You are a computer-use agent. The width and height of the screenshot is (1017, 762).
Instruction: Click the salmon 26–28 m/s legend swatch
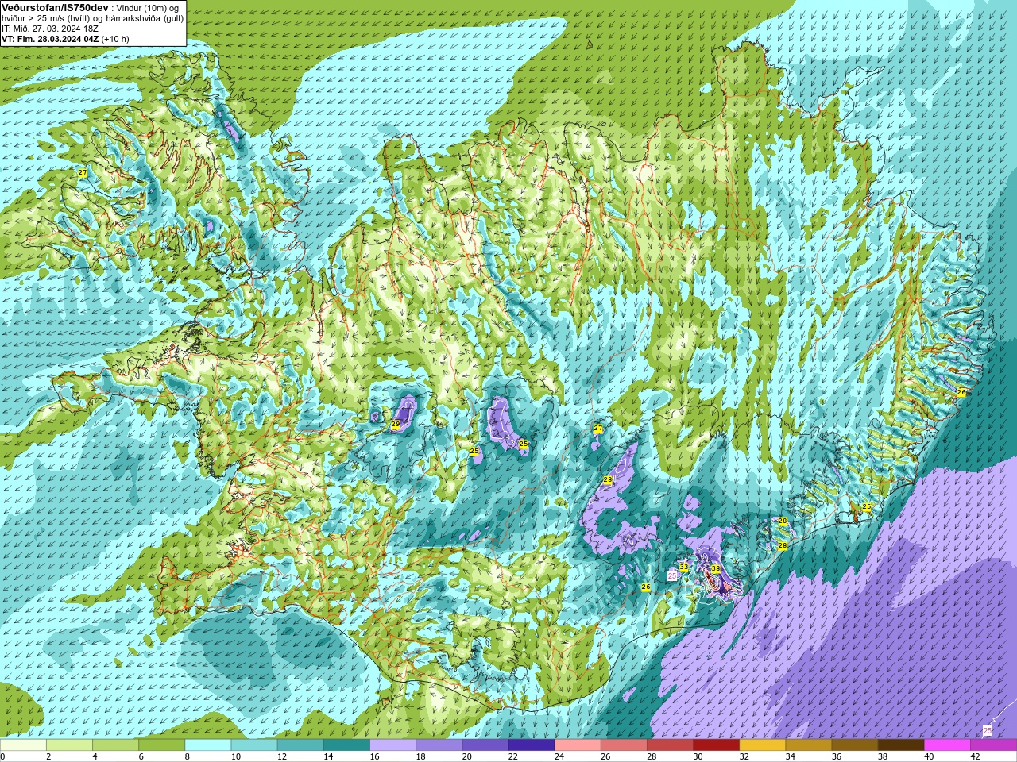[x=624, y=745]
